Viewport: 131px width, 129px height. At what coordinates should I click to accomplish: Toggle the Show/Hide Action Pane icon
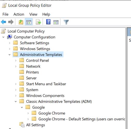(56, 22)
